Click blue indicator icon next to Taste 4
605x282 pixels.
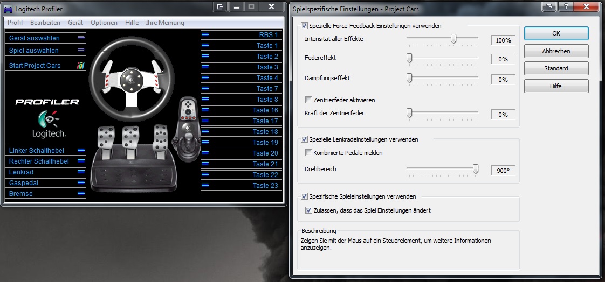205,77
